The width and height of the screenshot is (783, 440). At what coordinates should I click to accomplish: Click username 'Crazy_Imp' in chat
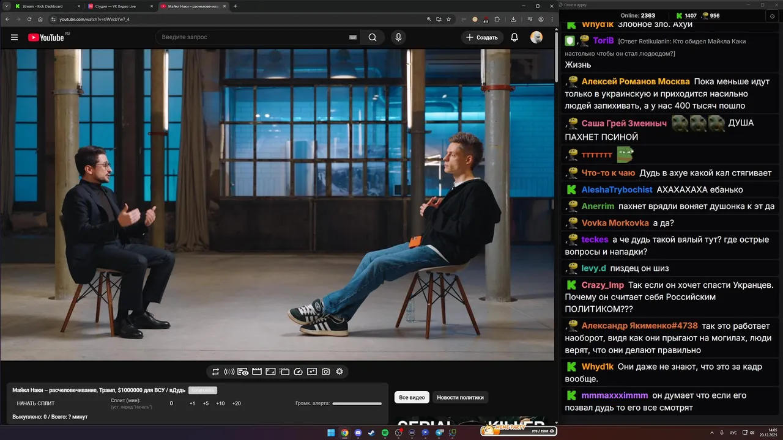tap(603, 285)
